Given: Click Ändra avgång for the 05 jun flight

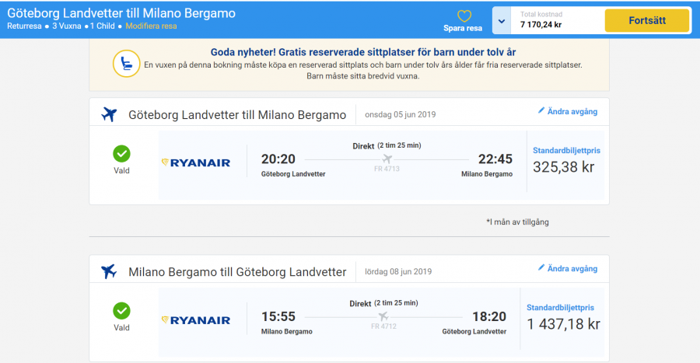Looking at the screenshot, I should pos(572,111).
